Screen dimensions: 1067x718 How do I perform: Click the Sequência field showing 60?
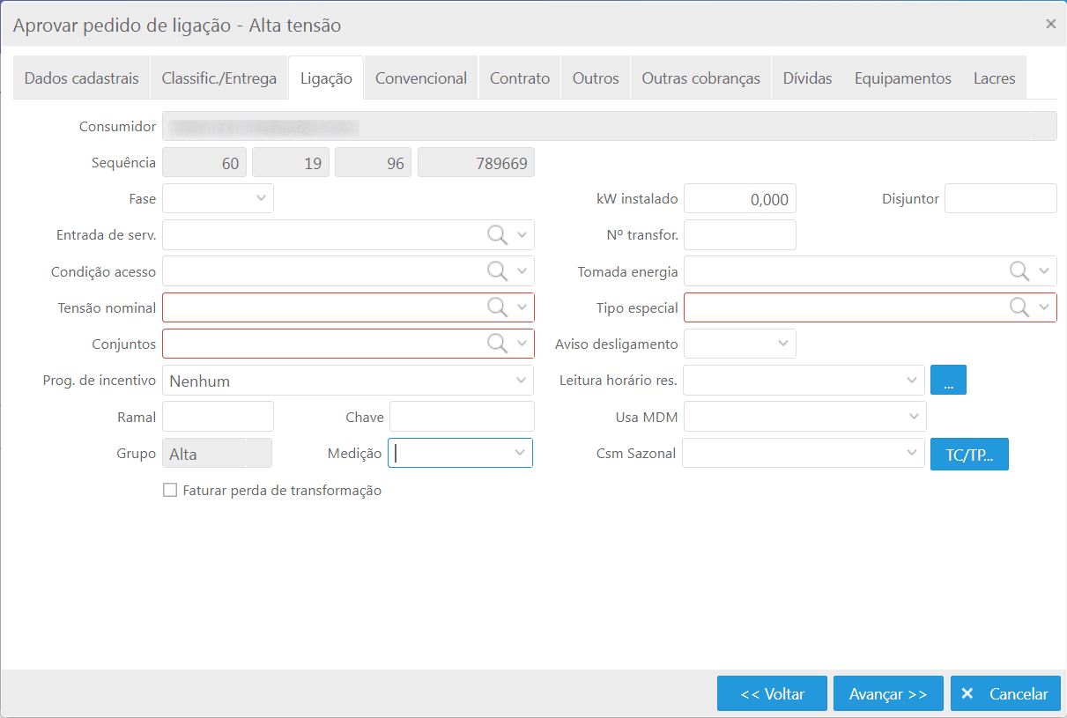204,163
